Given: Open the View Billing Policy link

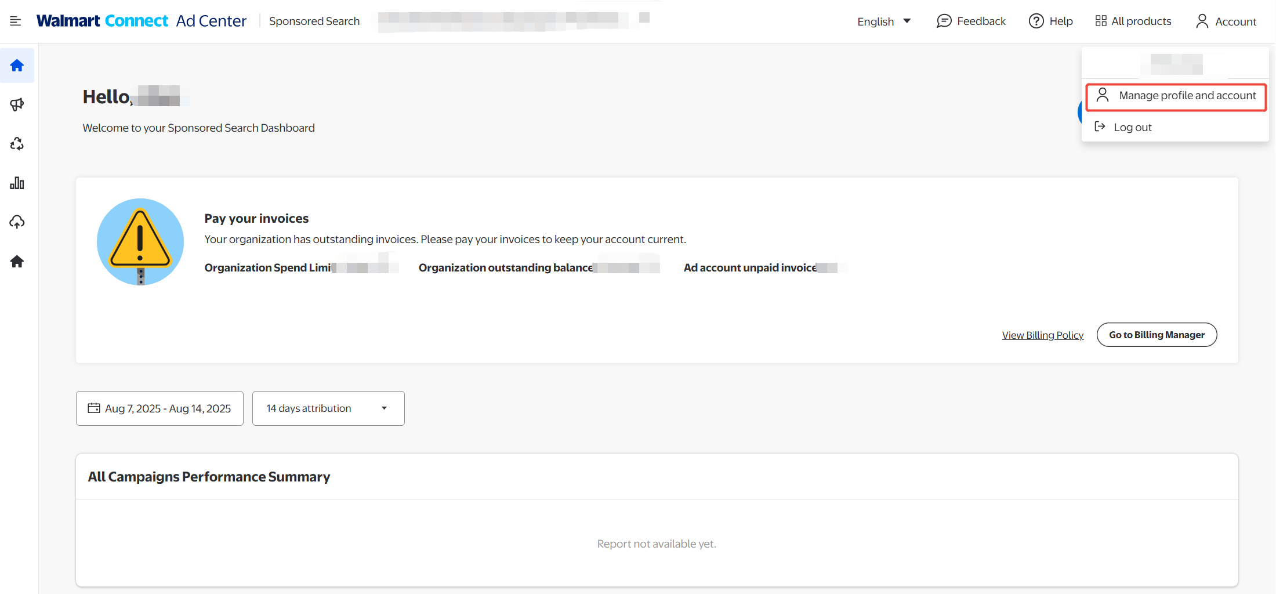Looking at the screenshot, I should coord(1042,335).
